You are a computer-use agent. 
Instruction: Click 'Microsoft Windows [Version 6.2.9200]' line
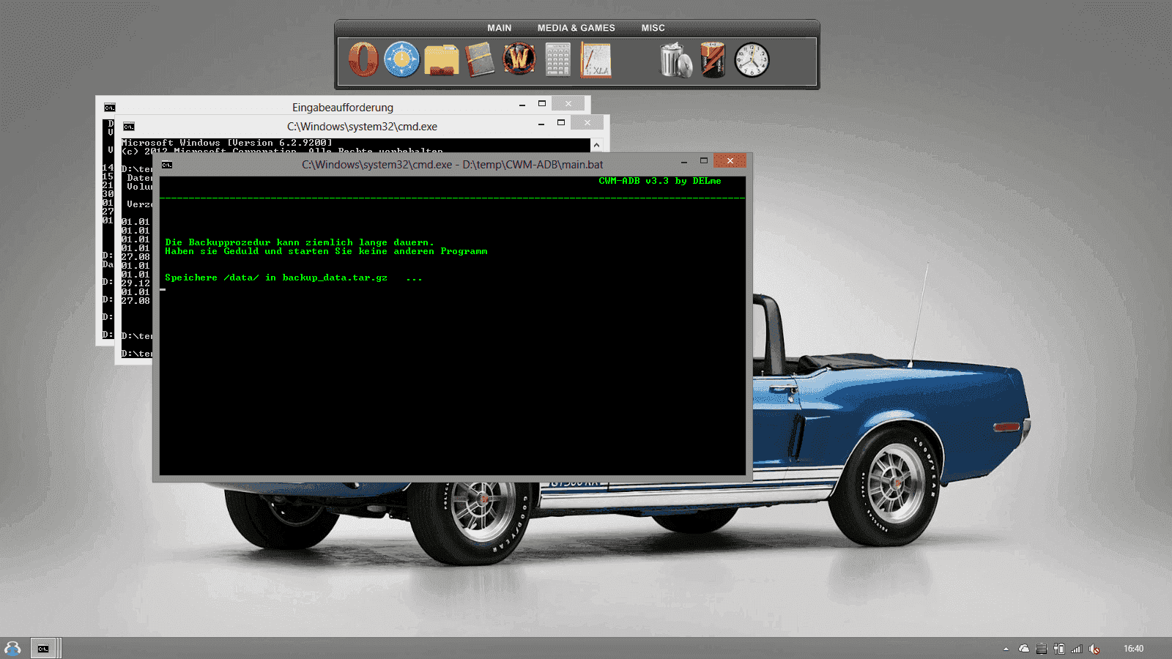tap(227, 143)
